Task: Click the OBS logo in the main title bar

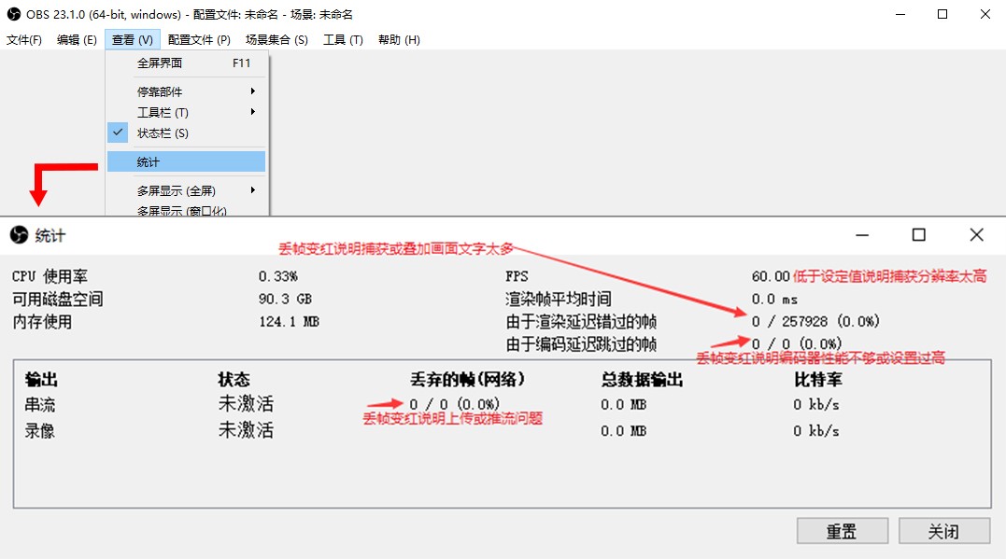Action: tap(13, 14)
